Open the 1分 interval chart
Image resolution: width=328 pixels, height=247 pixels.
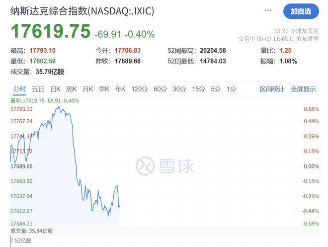[x=232, y=89]
